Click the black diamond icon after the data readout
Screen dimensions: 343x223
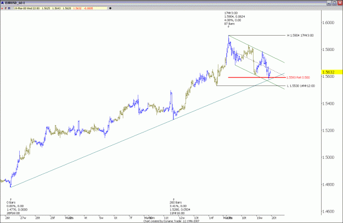(x=110, y=8)
